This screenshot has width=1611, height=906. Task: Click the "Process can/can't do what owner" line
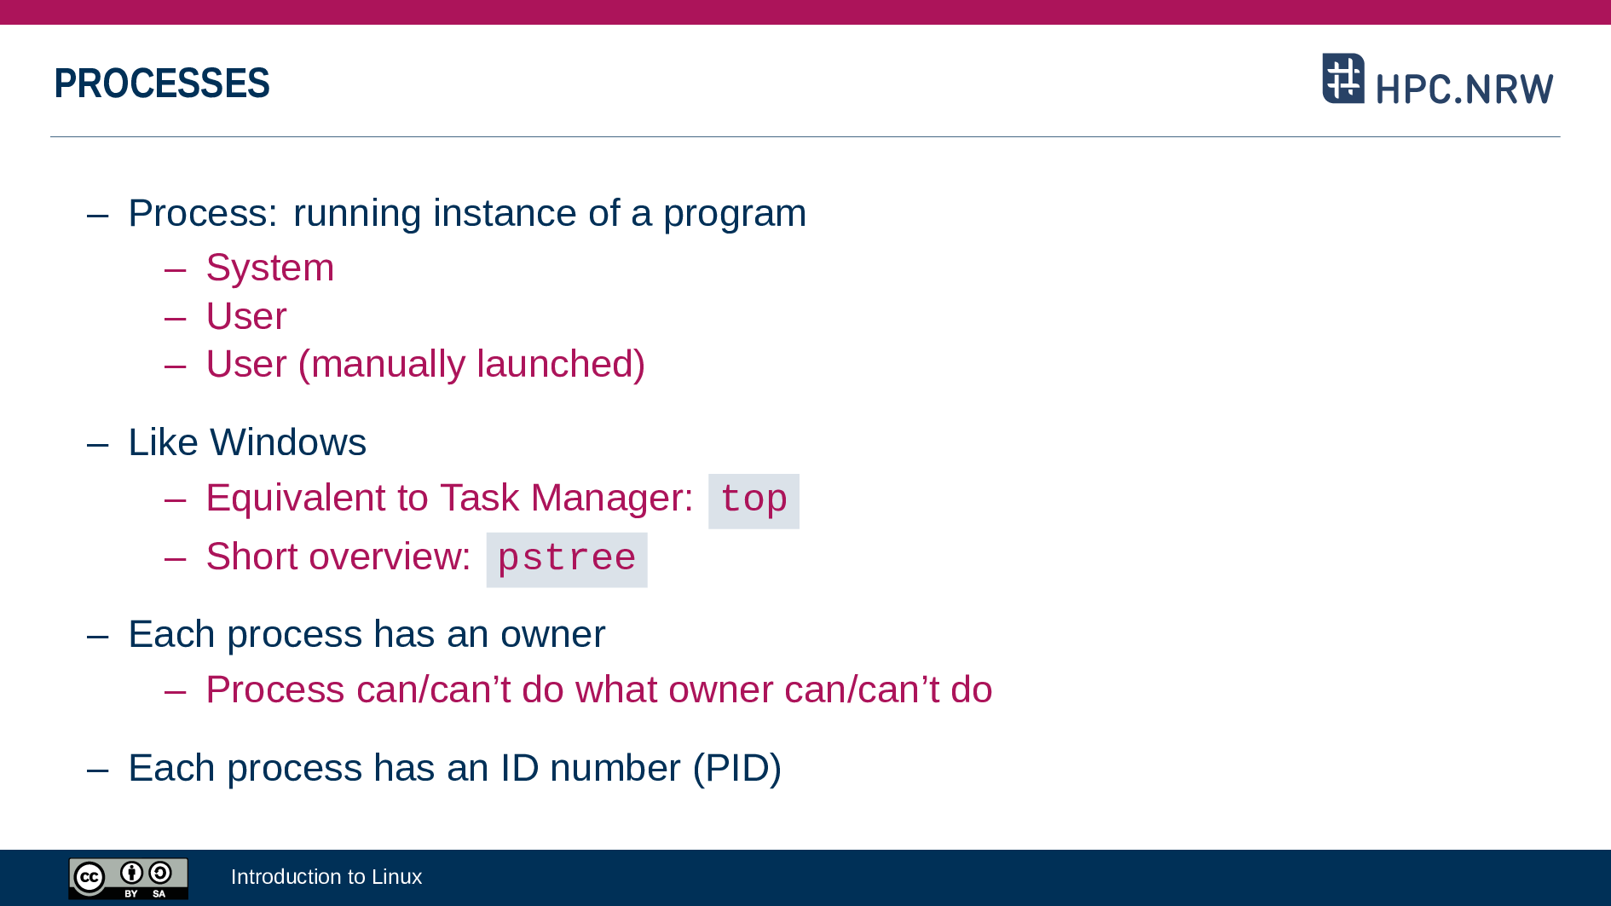pyautogui.click(x=598, y=690)
